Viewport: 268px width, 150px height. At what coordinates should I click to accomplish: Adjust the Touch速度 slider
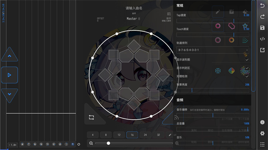click(213, 35)
